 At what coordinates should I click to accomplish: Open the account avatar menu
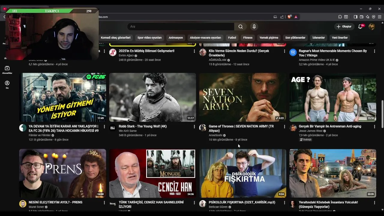pyautogui.click(x=372, y=27)
